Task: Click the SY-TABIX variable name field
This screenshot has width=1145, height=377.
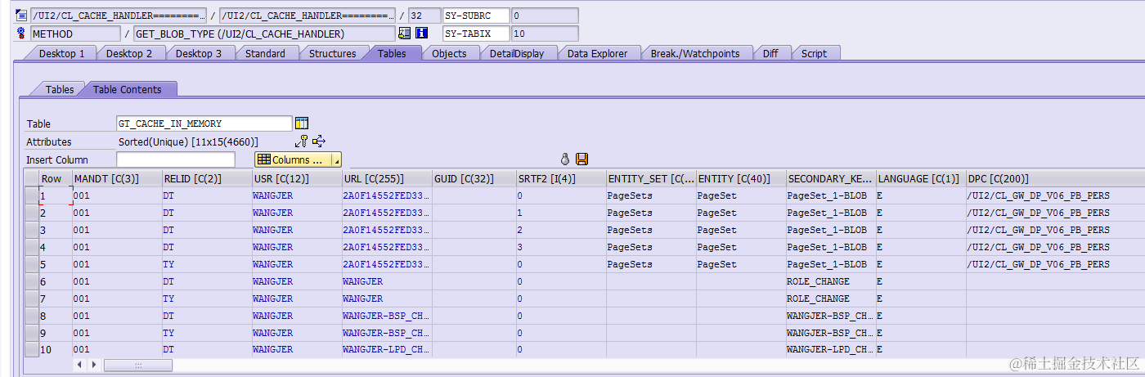Action: coord(475,34)
